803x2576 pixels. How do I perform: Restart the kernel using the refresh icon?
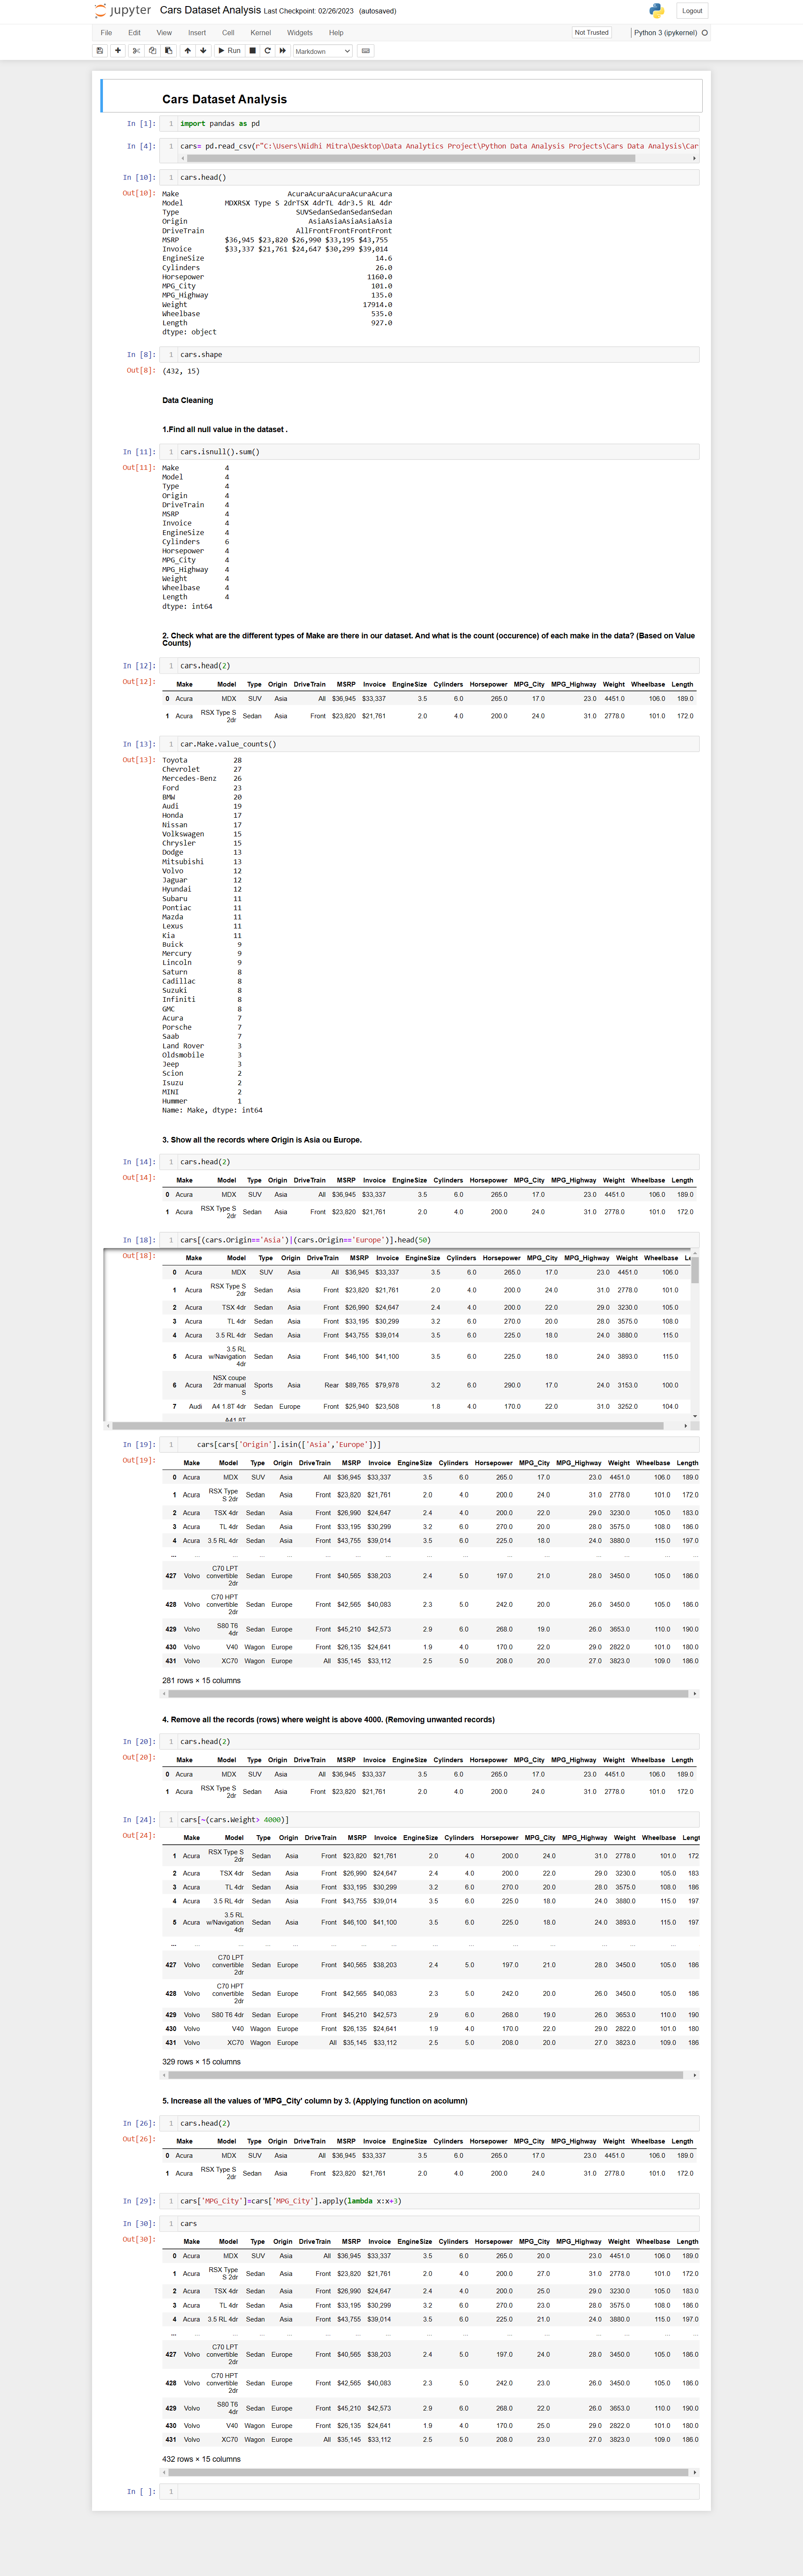268,51
